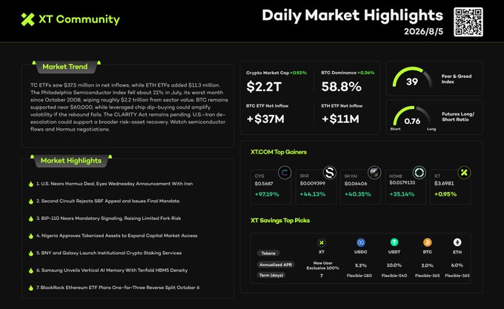Click headline about U.S. Nears Hormuz Deal

point(114,184)
